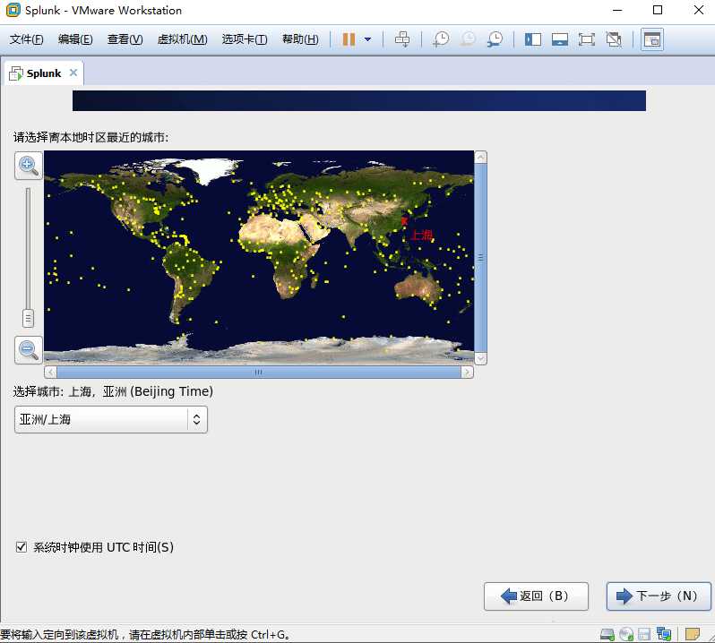
Task: Click the map scroll up arrow
Action: tap(480, 158)
